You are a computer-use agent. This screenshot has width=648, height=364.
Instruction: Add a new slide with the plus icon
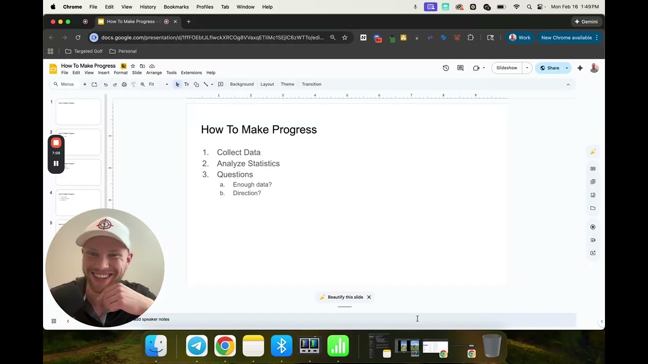pos(85,84)
